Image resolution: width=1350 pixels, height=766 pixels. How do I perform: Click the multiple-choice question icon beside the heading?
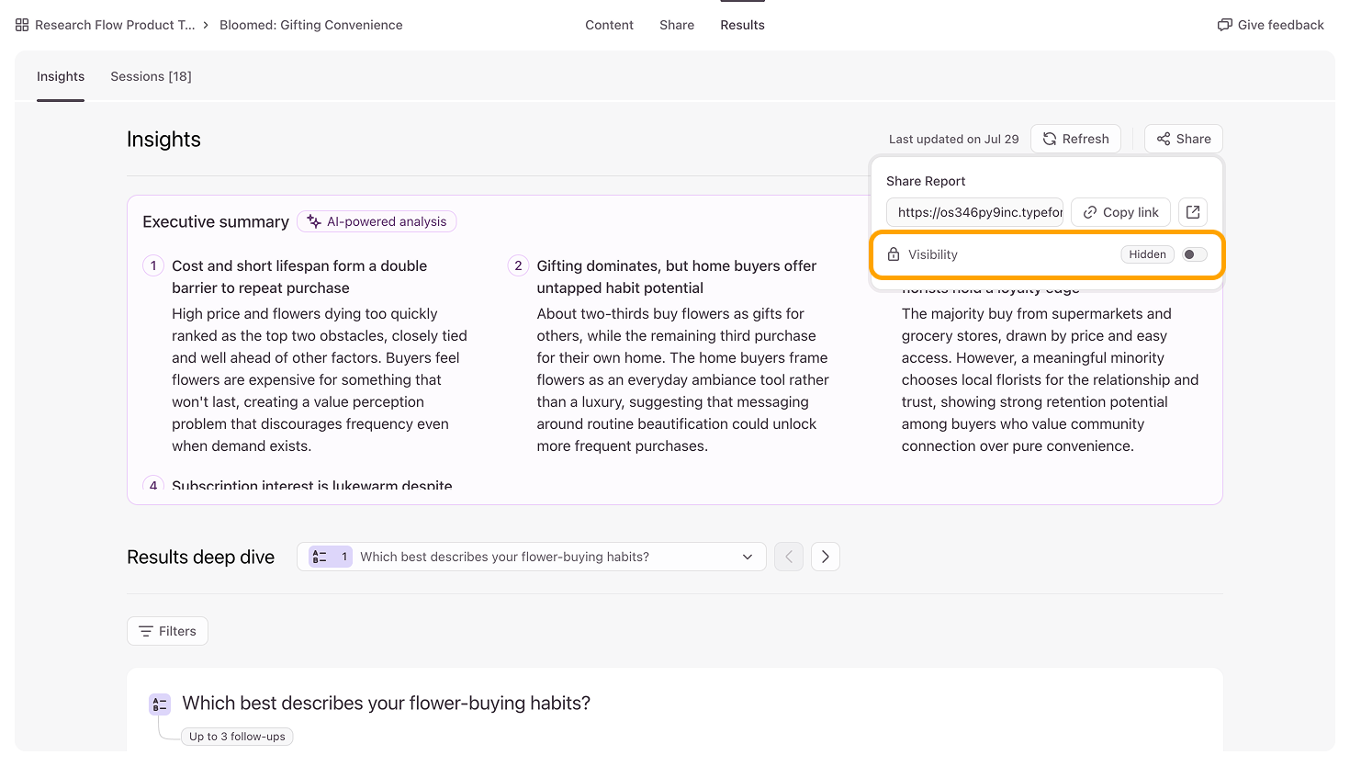click(x=160, y=704)
